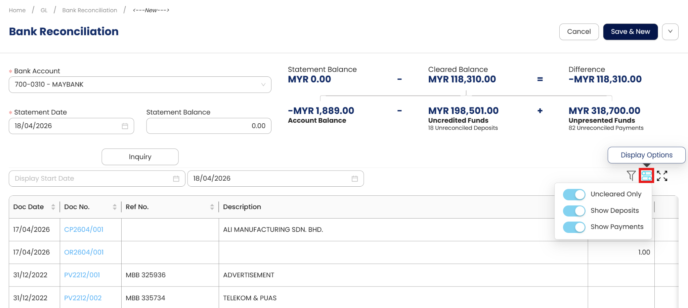Click the Display Start Date calendar icon
This screenshot has width=688, height=308.
coord(176,179)
